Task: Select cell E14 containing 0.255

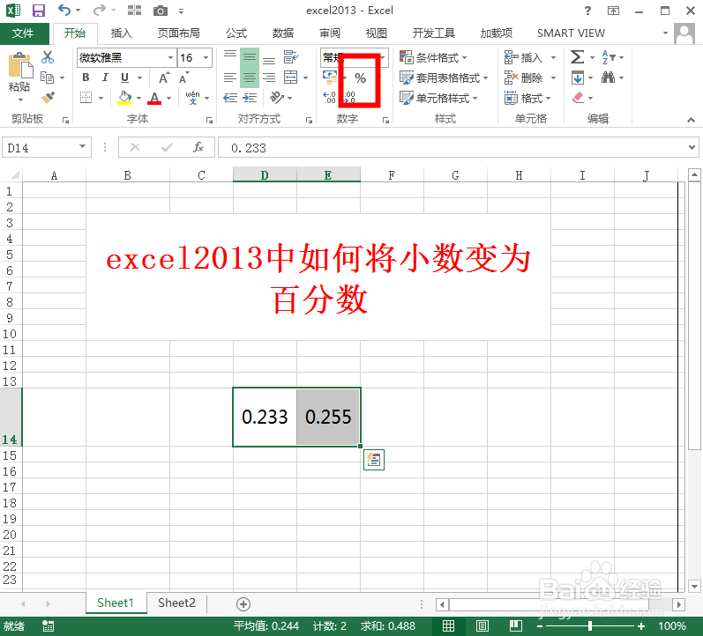Action: point(328,417)
